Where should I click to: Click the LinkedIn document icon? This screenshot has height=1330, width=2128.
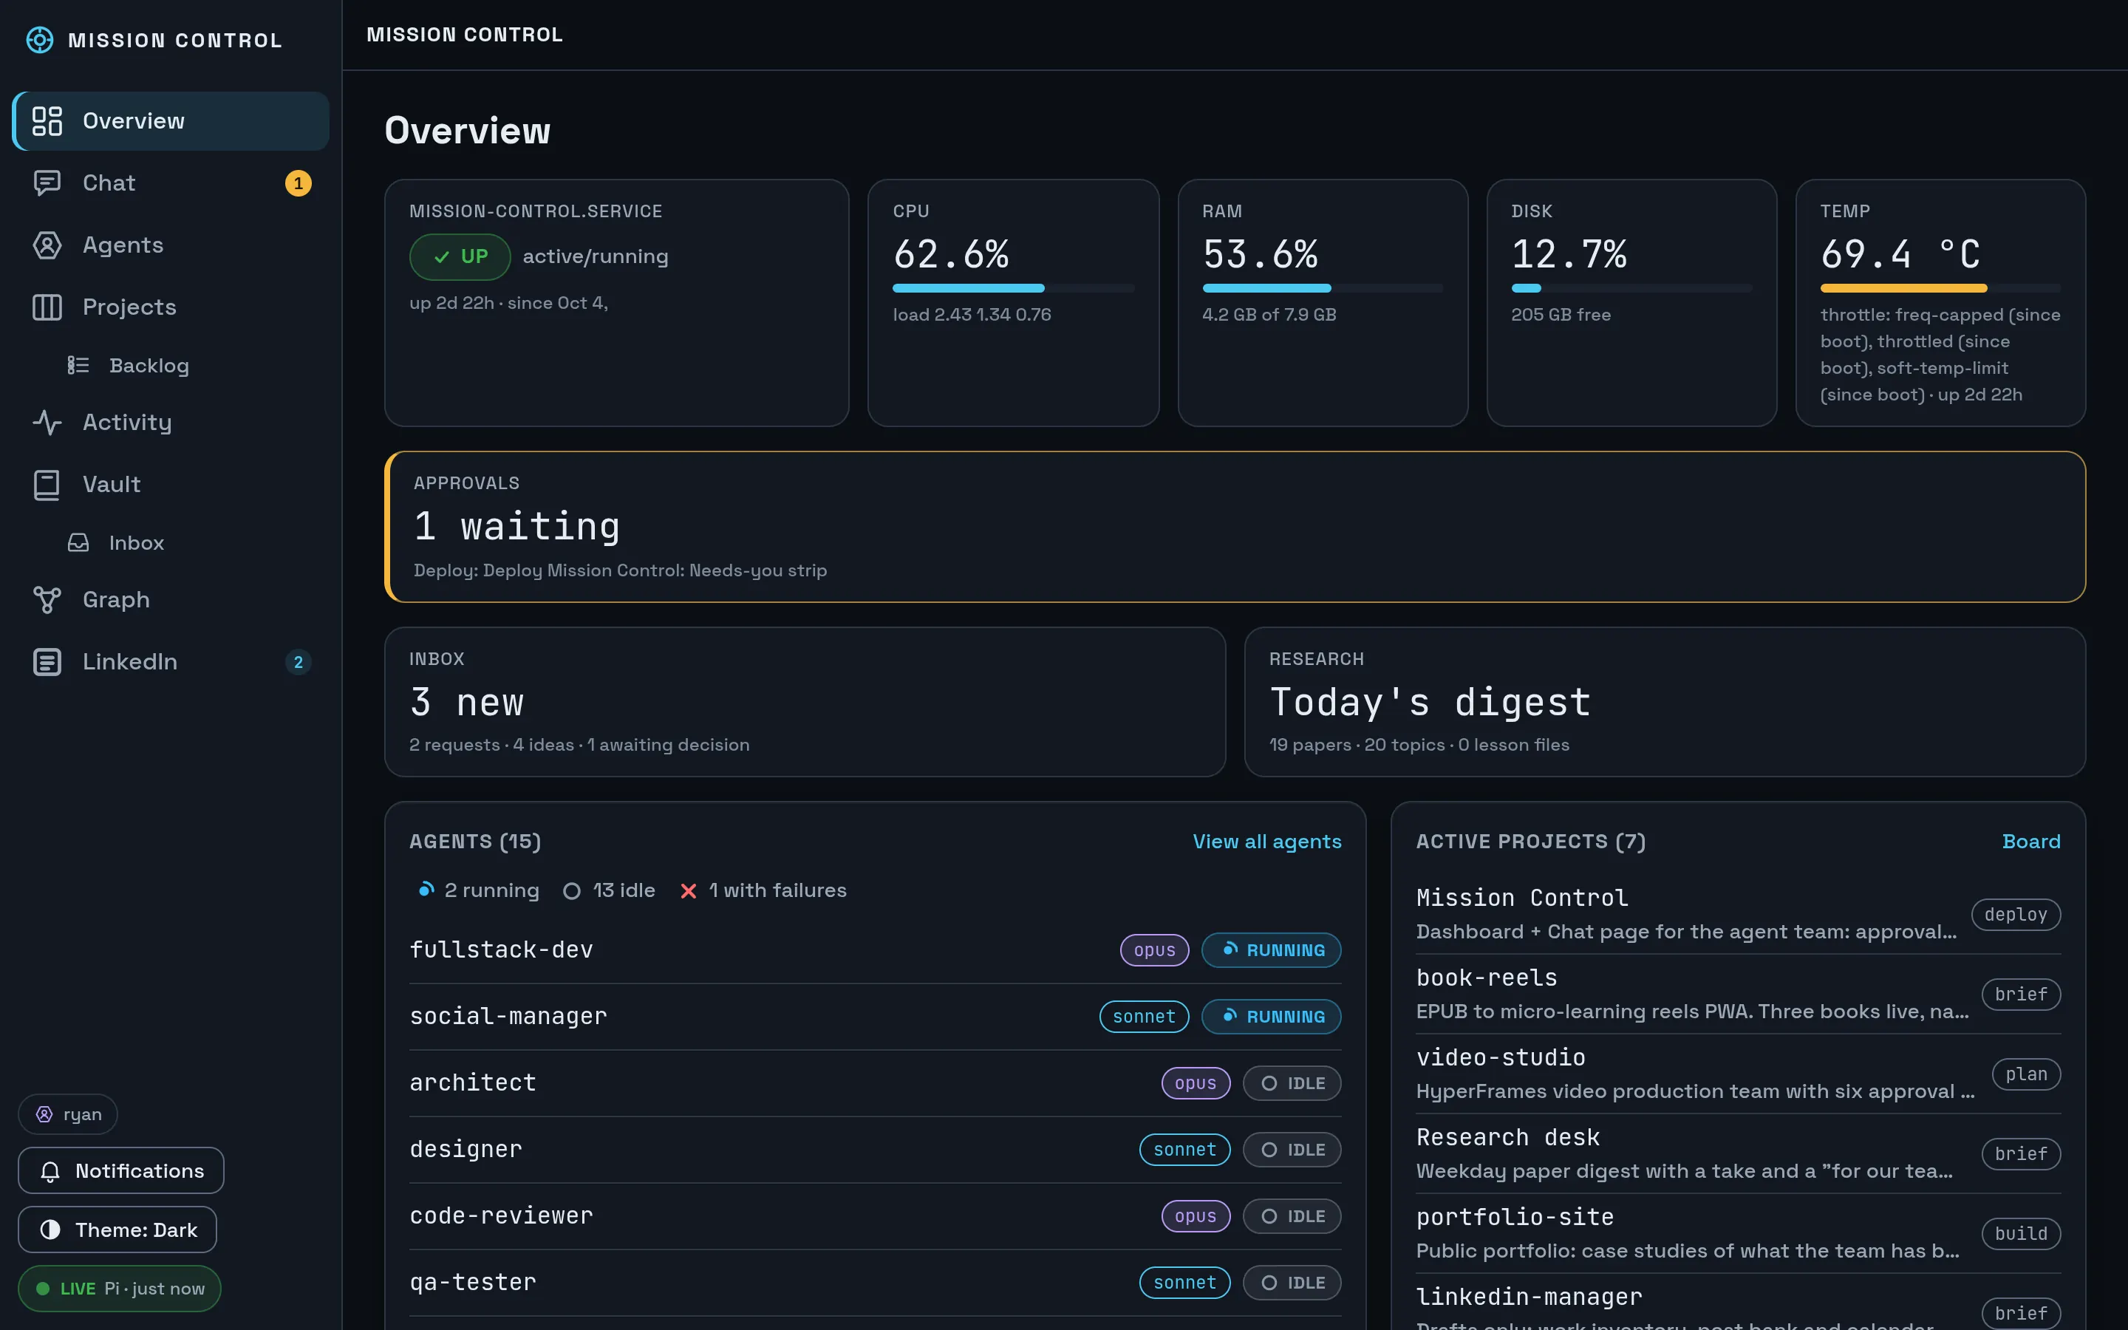pyautogui.click(x=47, y=662)
